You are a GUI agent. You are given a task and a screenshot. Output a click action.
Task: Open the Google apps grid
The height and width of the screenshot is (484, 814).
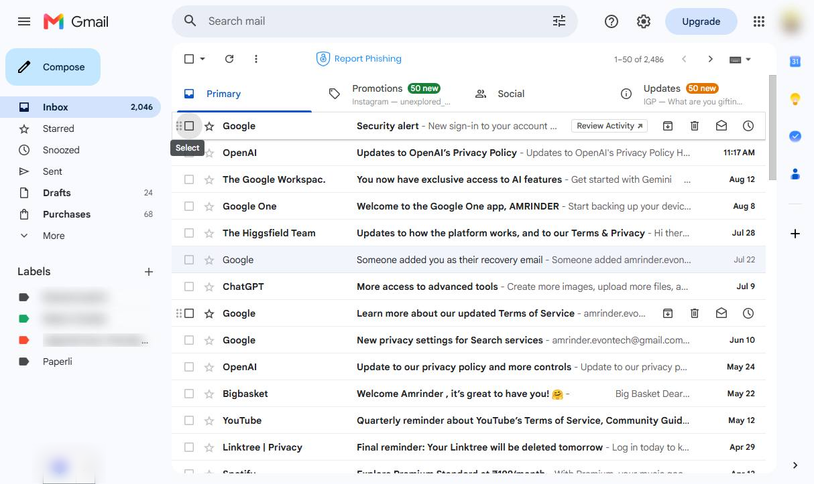tap(759, 21)
